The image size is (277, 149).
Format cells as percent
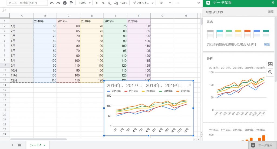click(103, 3)
